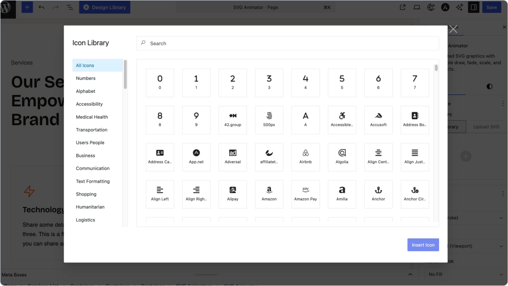Screen dimensions: 508x286
Task: Pick the Adversal icon
Action: click(x=233, y=157)
